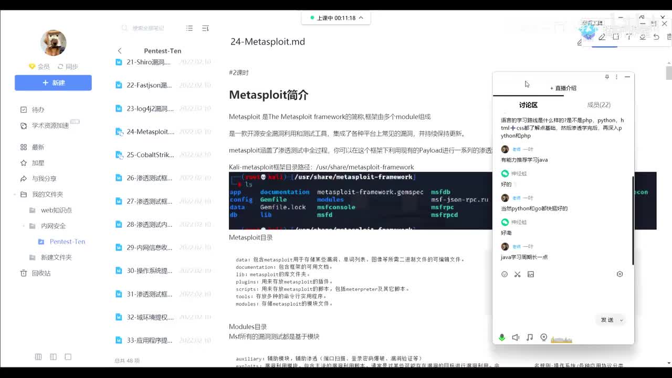This screenshot has height=378, width=672.
Task: Select the pen annotation tool
Action: click(602, 37)
